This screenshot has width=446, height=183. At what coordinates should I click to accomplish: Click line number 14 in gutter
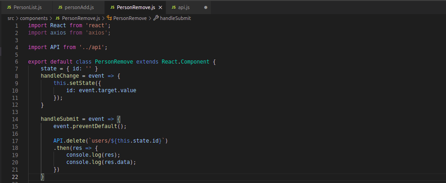(x=15, y=119)
